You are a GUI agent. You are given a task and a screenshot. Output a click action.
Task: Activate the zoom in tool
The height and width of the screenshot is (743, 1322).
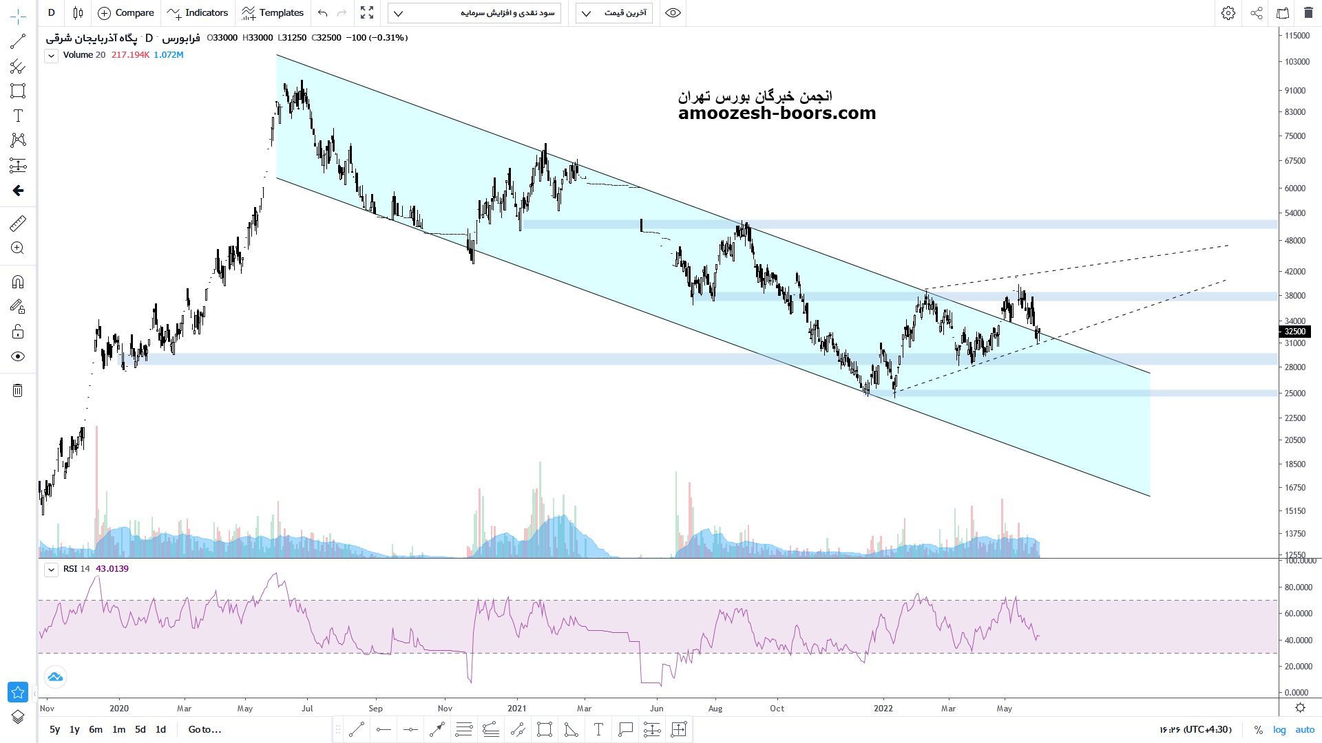18,248
